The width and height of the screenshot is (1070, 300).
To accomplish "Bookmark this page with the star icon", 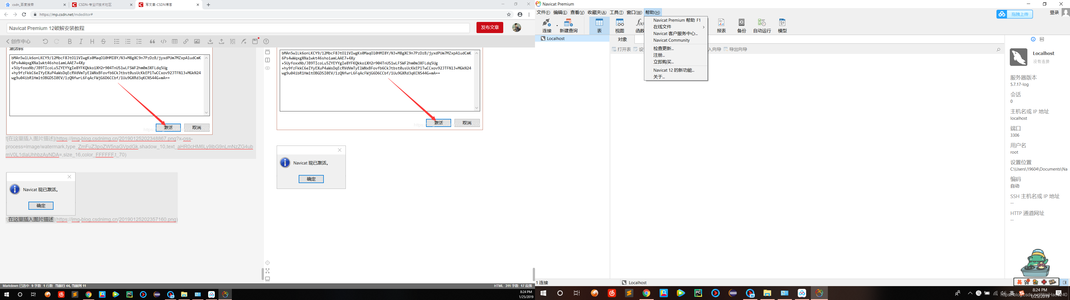I will coord(509,14).
